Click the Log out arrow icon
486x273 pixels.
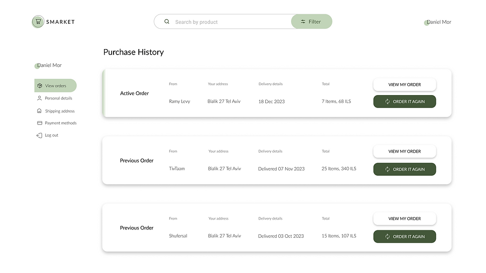pos(39,135)
